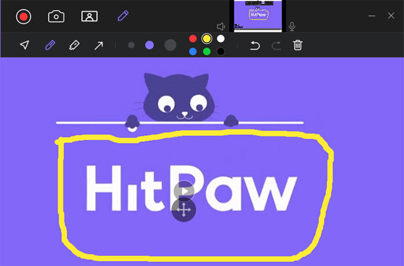404x266 pixels.
Task: Mute the microphone input
Action: click(292, 26)
